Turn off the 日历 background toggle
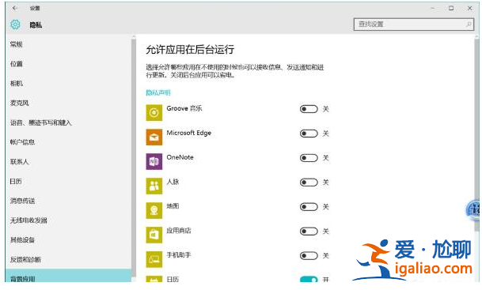This screenshot has width=482, height=290. click(x=309, y=279)
